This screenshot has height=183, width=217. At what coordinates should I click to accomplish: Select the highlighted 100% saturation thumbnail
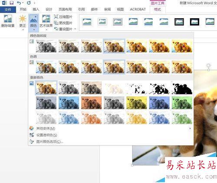click(114, 46)
